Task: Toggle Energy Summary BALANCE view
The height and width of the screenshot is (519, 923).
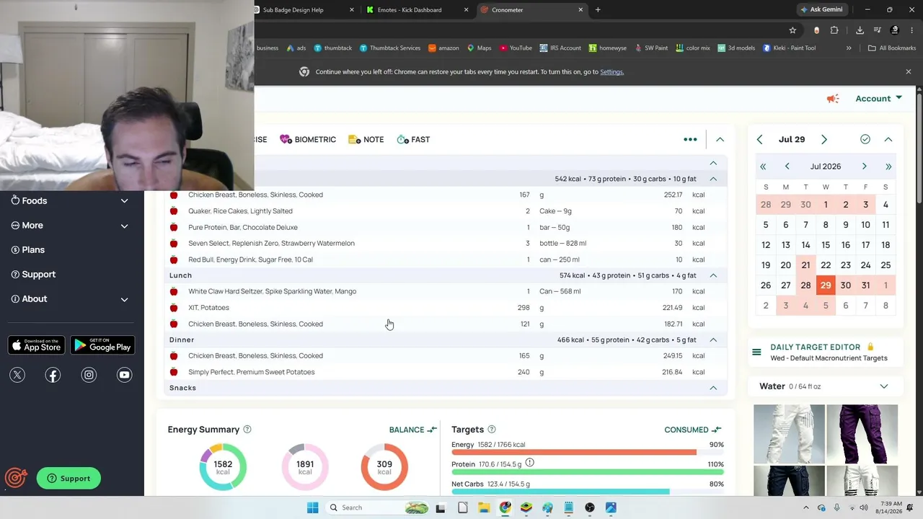Action: tap(413, 430)
